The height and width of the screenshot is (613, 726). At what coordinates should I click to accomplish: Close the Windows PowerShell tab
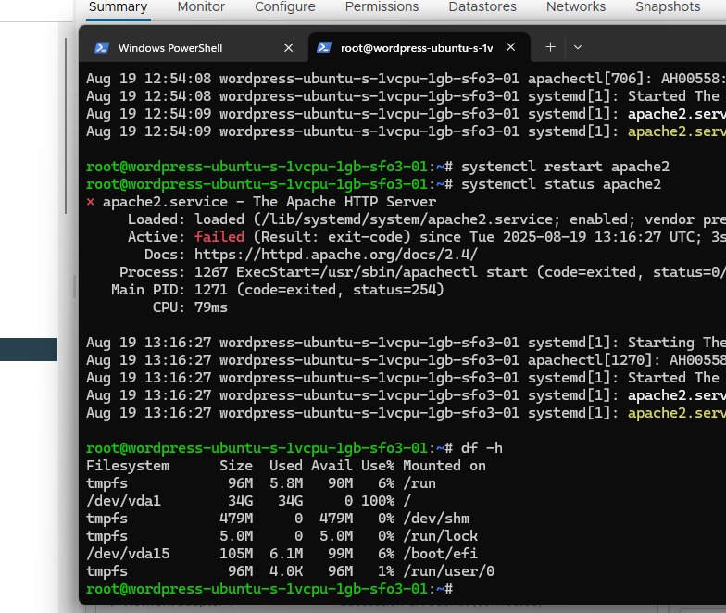(289, 48)
